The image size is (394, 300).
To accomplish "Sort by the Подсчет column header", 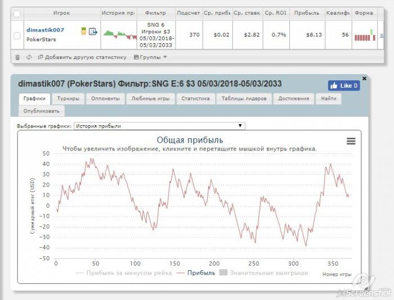I will (189, 13).
